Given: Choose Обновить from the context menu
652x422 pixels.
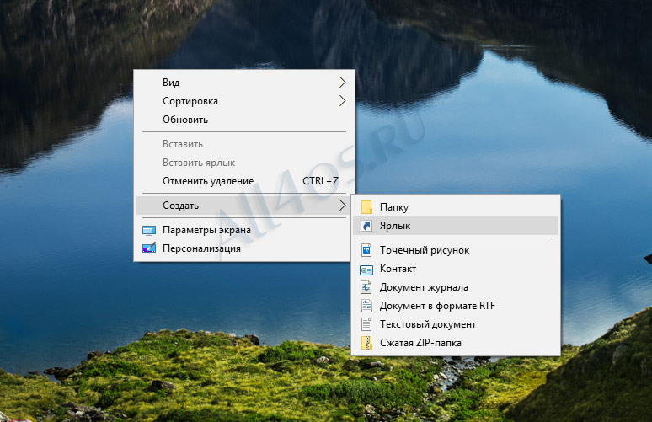Looking at the screenshot, I should [x=244, y=120].
